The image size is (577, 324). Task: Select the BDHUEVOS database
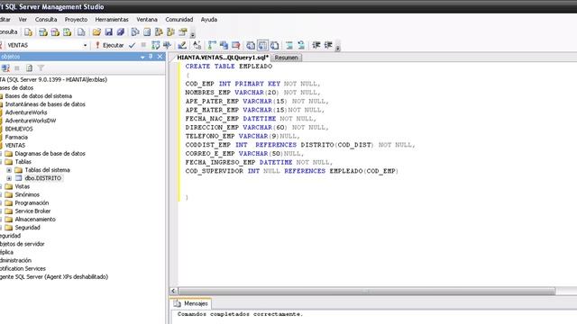19,129
